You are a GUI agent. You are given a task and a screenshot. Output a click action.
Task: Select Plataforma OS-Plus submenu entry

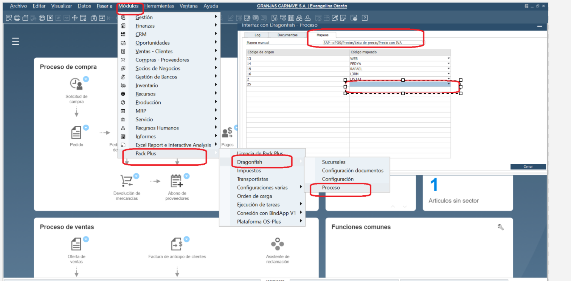point(262,222)
